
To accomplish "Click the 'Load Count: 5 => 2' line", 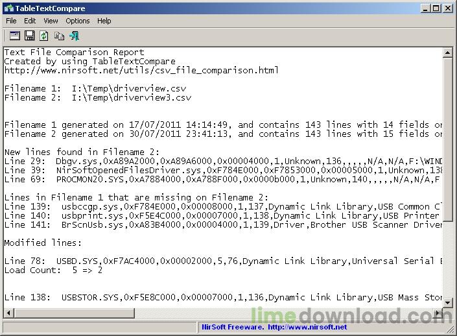I will (x=53, y=270).
